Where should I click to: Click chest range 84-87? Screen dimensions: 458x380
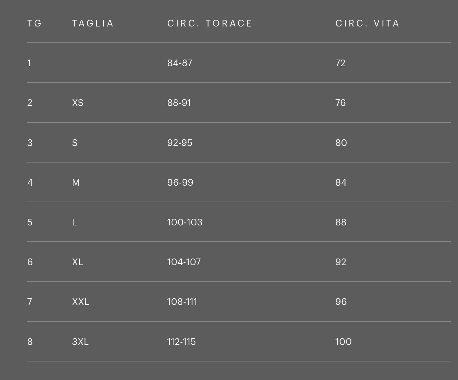tap(180, 63)
